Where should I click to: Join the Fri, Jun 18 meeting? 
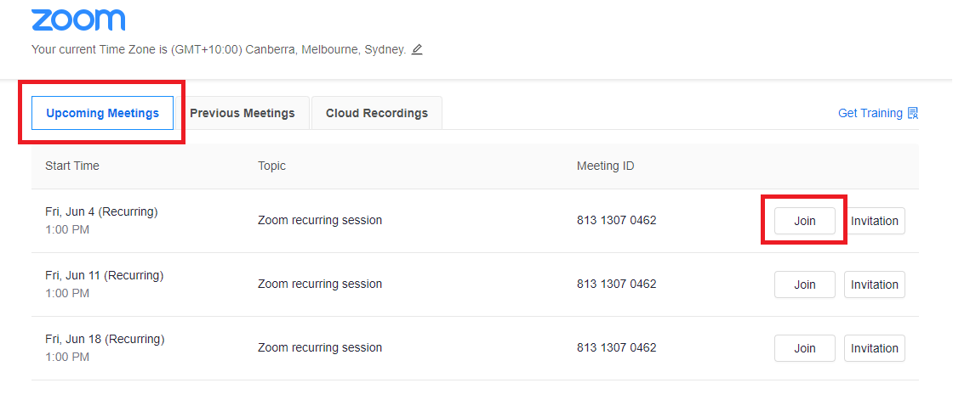coord(805,348)
